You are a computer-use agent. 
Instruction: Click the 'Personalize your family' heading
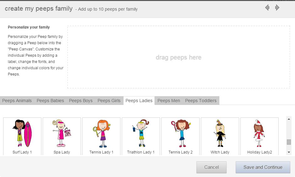(29, 27)
